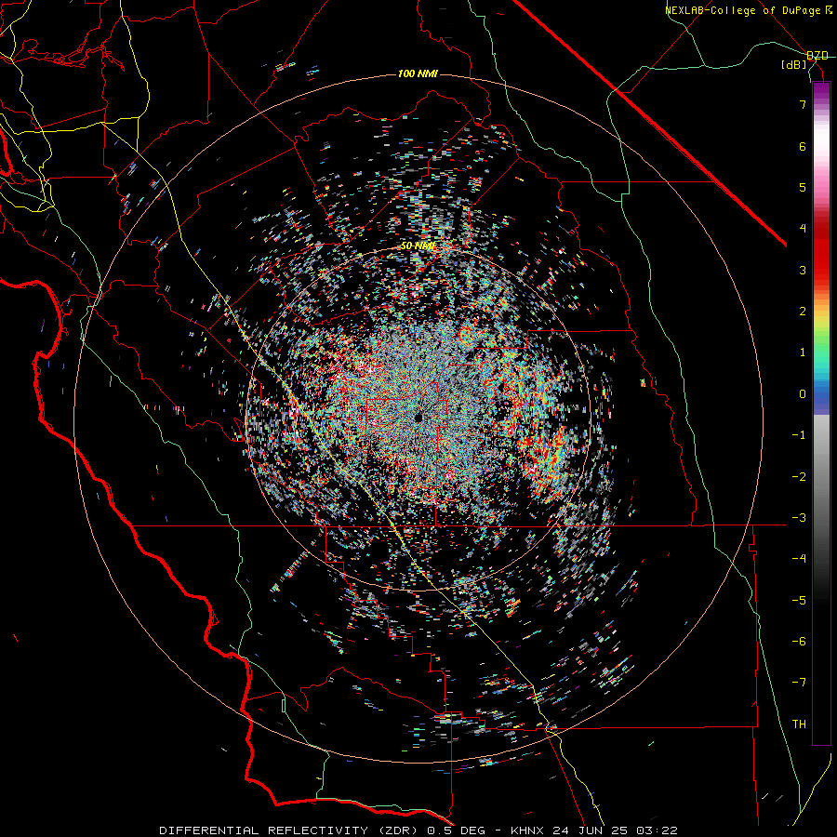Screen dimensions: 837x837
Task: Click the KHNX station identifier in caption
Action: [x=527, y=830]
